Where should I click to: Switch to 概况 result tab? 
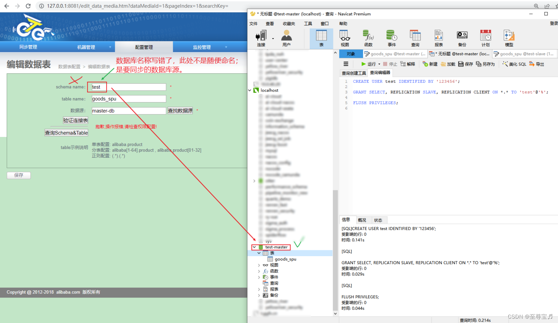tap(362, 220)
